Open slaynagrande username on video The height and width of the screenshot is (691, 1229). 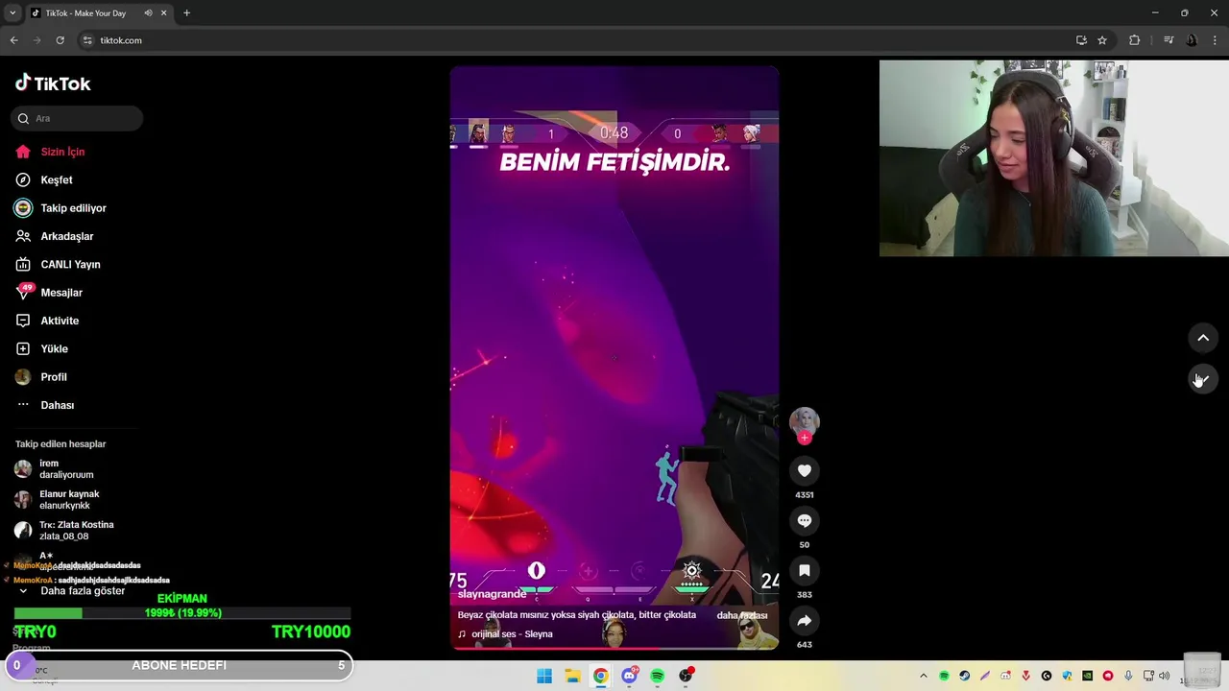click(x=493, y=594)
